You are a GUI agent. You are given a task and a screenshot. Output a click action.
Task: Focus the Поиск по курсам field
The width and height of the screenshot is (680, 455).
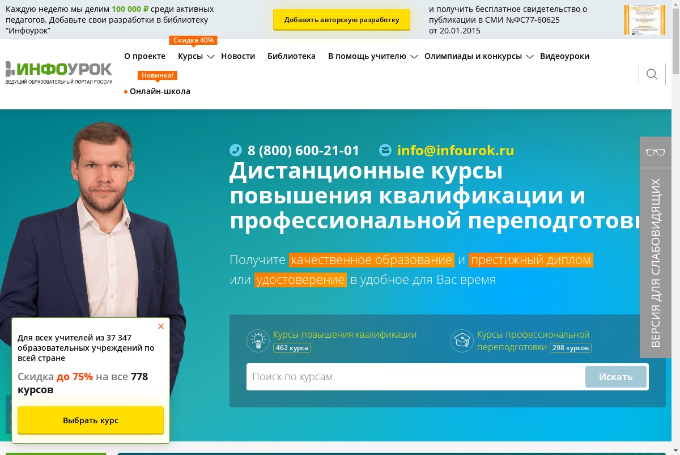[x=416, y=377]
